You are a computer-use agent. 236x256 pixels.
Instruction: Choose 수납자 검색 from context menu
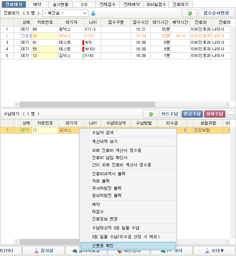[128, 133]
